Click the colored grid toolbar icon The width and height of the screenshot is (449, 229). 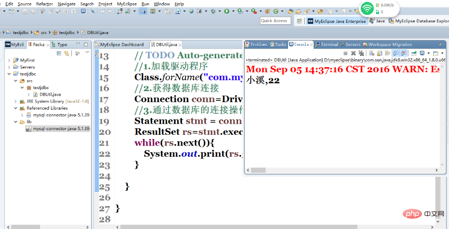(x=153, y=11)
